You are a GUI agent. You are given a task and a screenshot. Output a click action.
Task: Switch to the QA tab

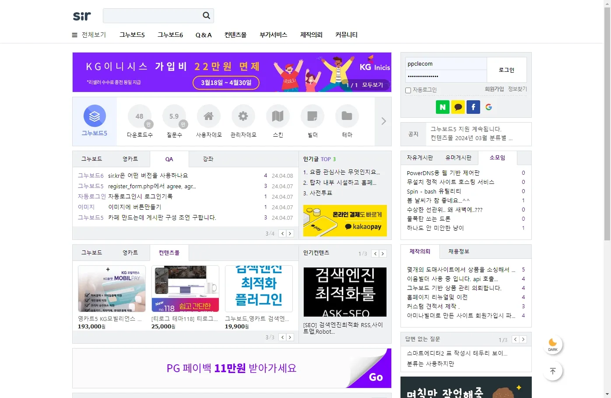pos(169,159)
